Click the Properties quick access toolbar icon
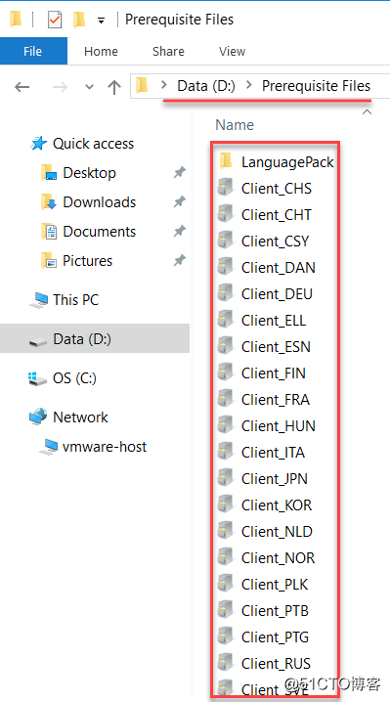This screenshot has height=702, width=390. [55, 20]
